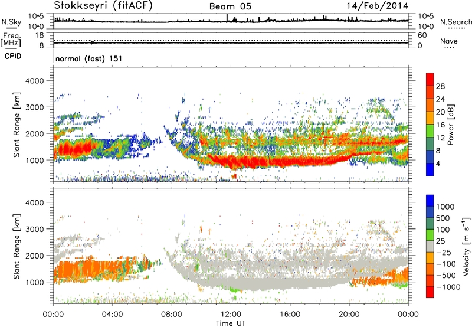Select the 'Time UT' axis title
Image resolution: width=472 pixels, height=327 pixels.
[231, 323]
